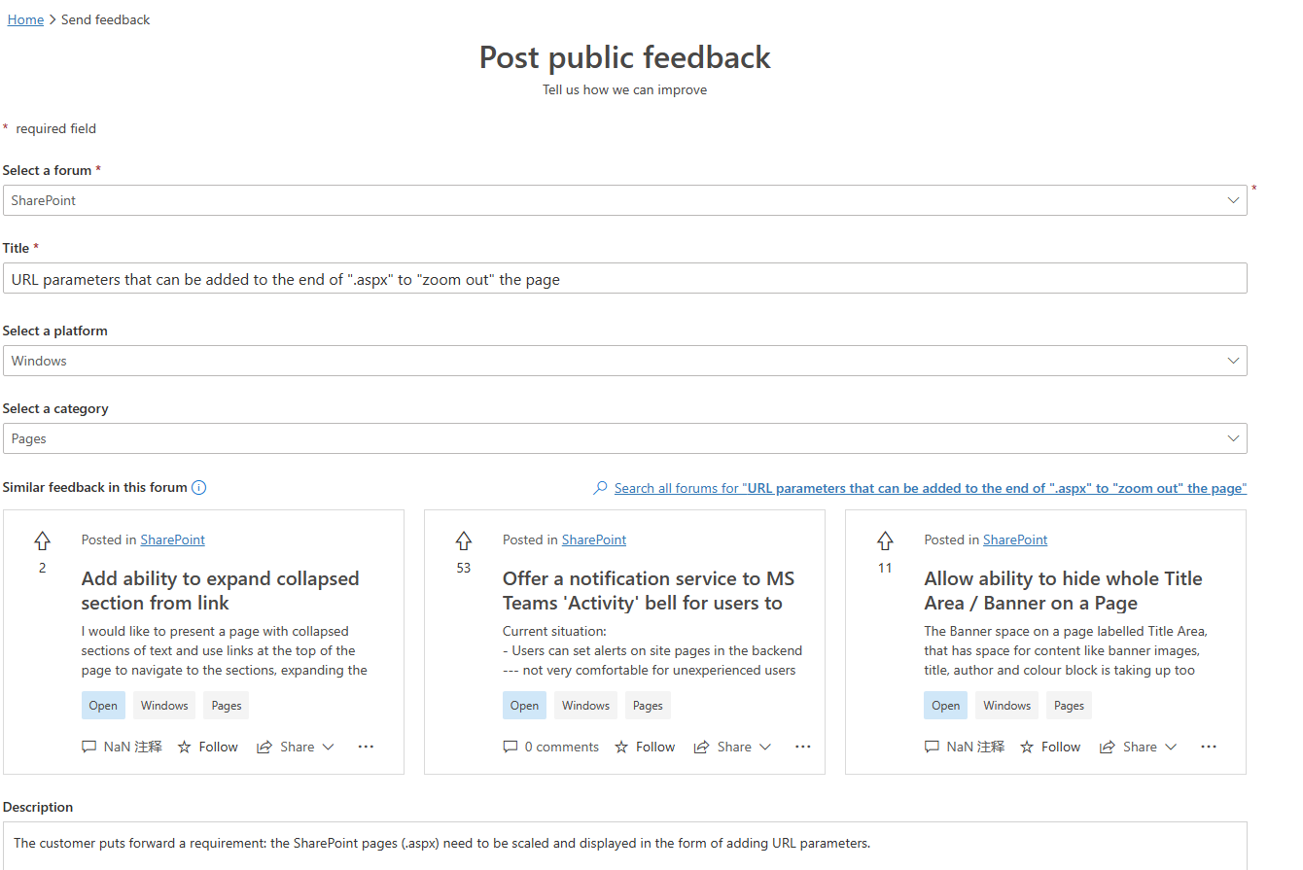Click the Pages tag on the Title Area card
This screenshot has width=1303, height=870.
click(x=1069, y=706)
